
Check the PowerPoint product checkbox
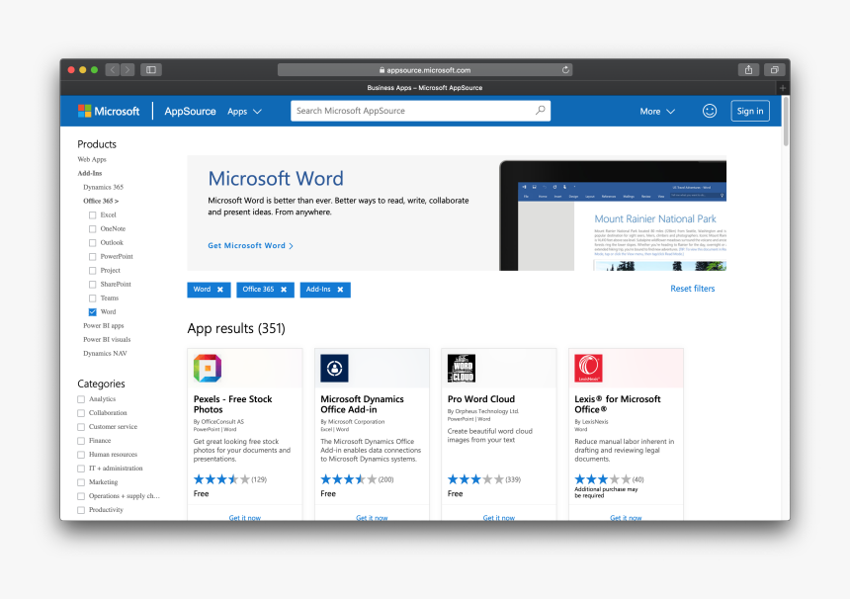tap(93, 257)
